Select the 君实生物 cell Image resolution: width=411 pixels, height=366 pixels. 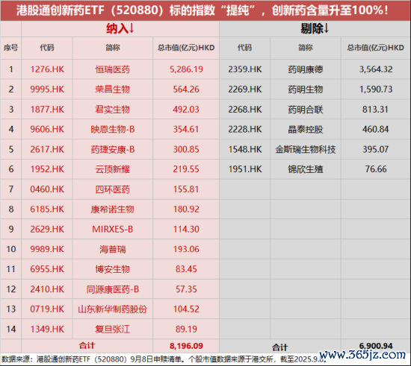click(112, 110)
